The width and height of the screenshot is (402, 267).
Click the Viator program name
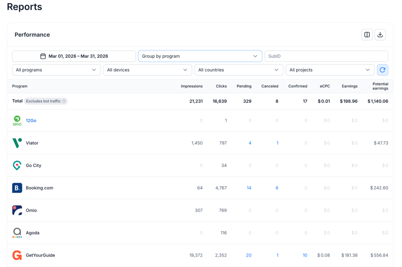[x=32, y=143]
